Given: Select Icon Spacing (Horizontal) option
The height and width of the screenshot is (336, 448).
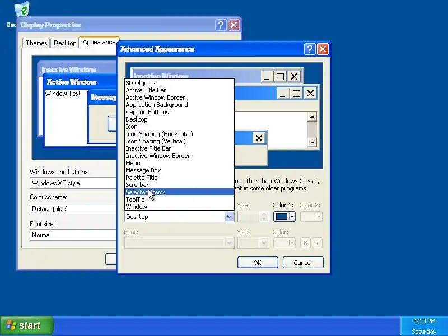Looking at the screenshot, I should coord(179,134).
